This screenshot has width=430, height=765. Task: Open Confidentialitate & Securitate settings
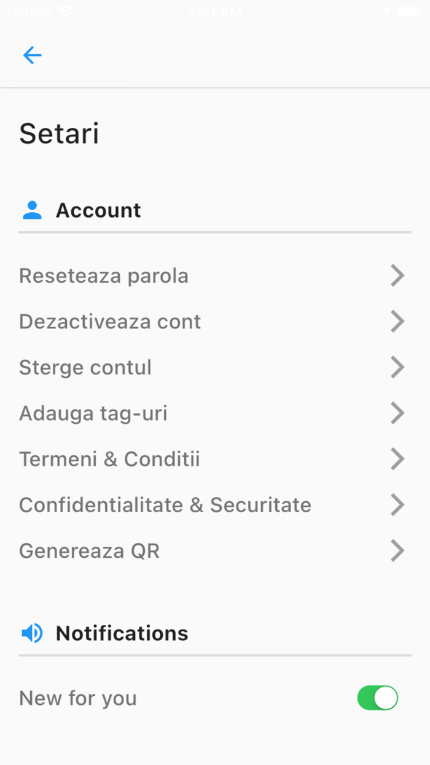pos(165,505)
